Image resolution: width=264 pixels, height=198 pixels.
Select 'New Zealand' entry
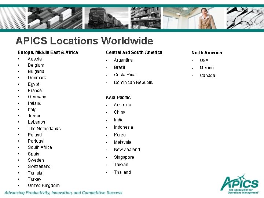pos(127,150)
